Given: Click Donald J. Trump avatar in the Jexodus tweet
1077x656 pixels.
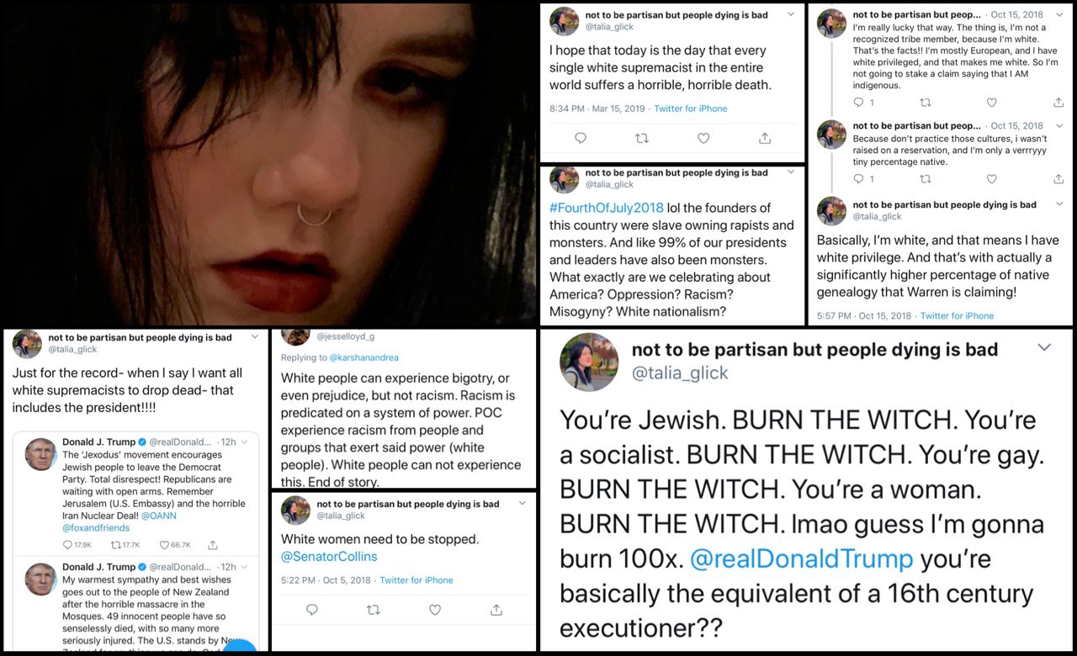Looking at the screenshot, I should 40,455.
